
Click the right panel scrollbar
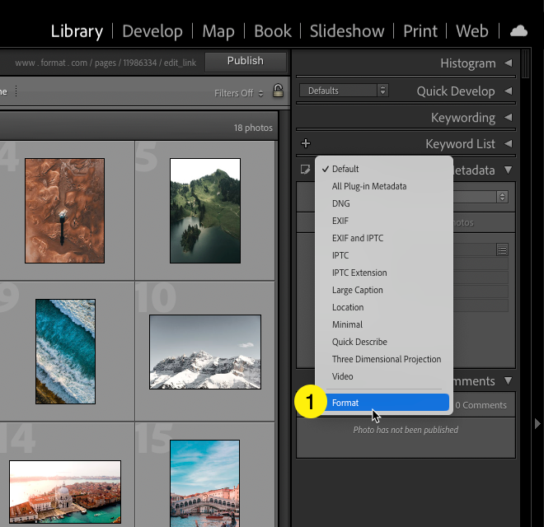pyautogui.click(x=525, y=64)
